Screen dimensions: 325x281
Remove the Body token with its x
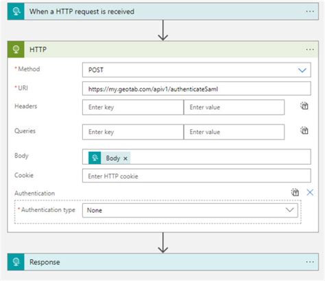[125, 159]
